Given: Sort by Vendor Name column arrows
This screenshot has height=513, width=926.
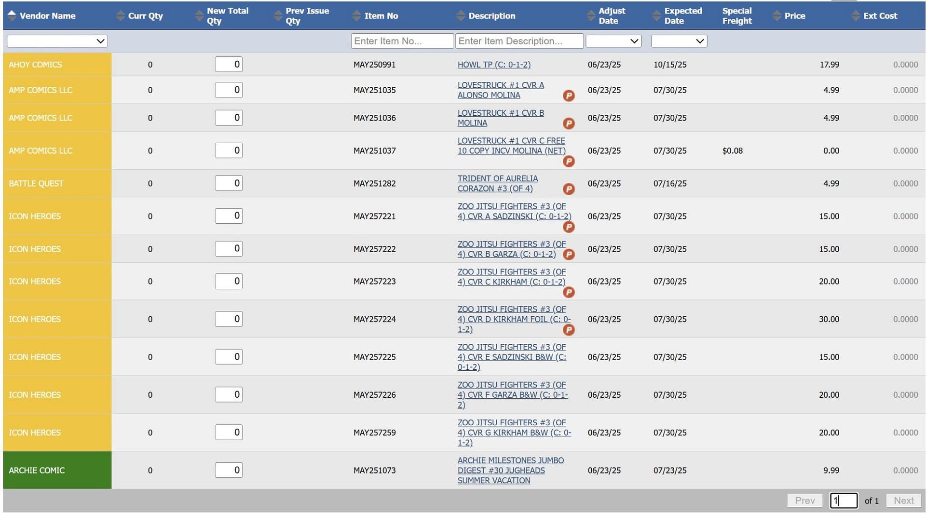Looking at the screenshot, I should click(12, 15).
